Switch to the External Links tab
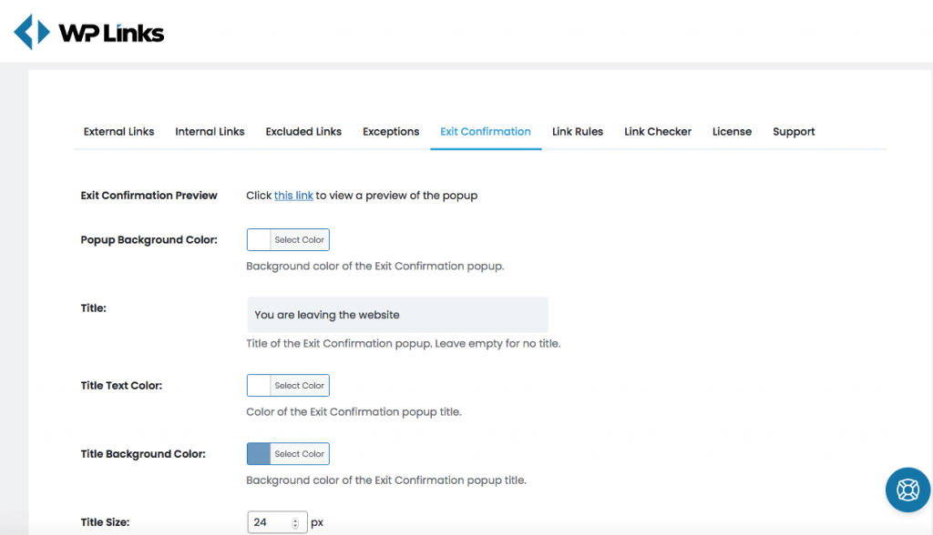The width and height of the screenshot is (933, 535). click(x=118, y=131)
